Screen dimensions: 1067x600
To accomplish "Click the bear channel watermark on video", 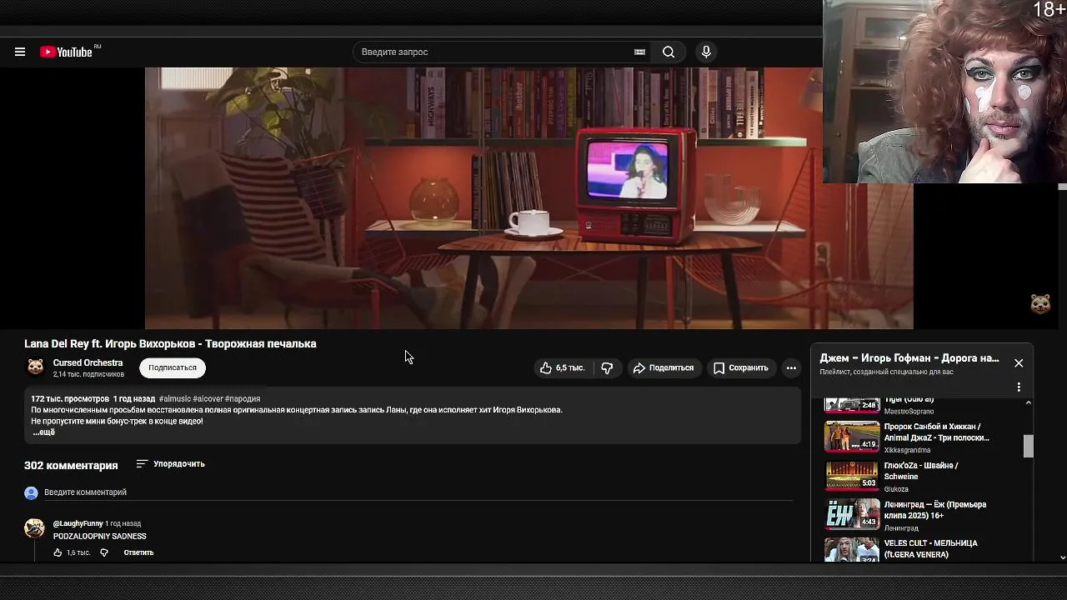I will pos(1040,303).
